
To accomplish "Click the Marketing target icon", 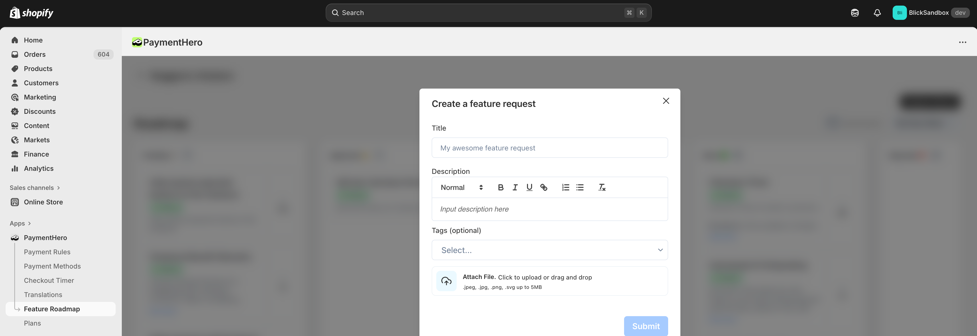I will coord(15,97).
